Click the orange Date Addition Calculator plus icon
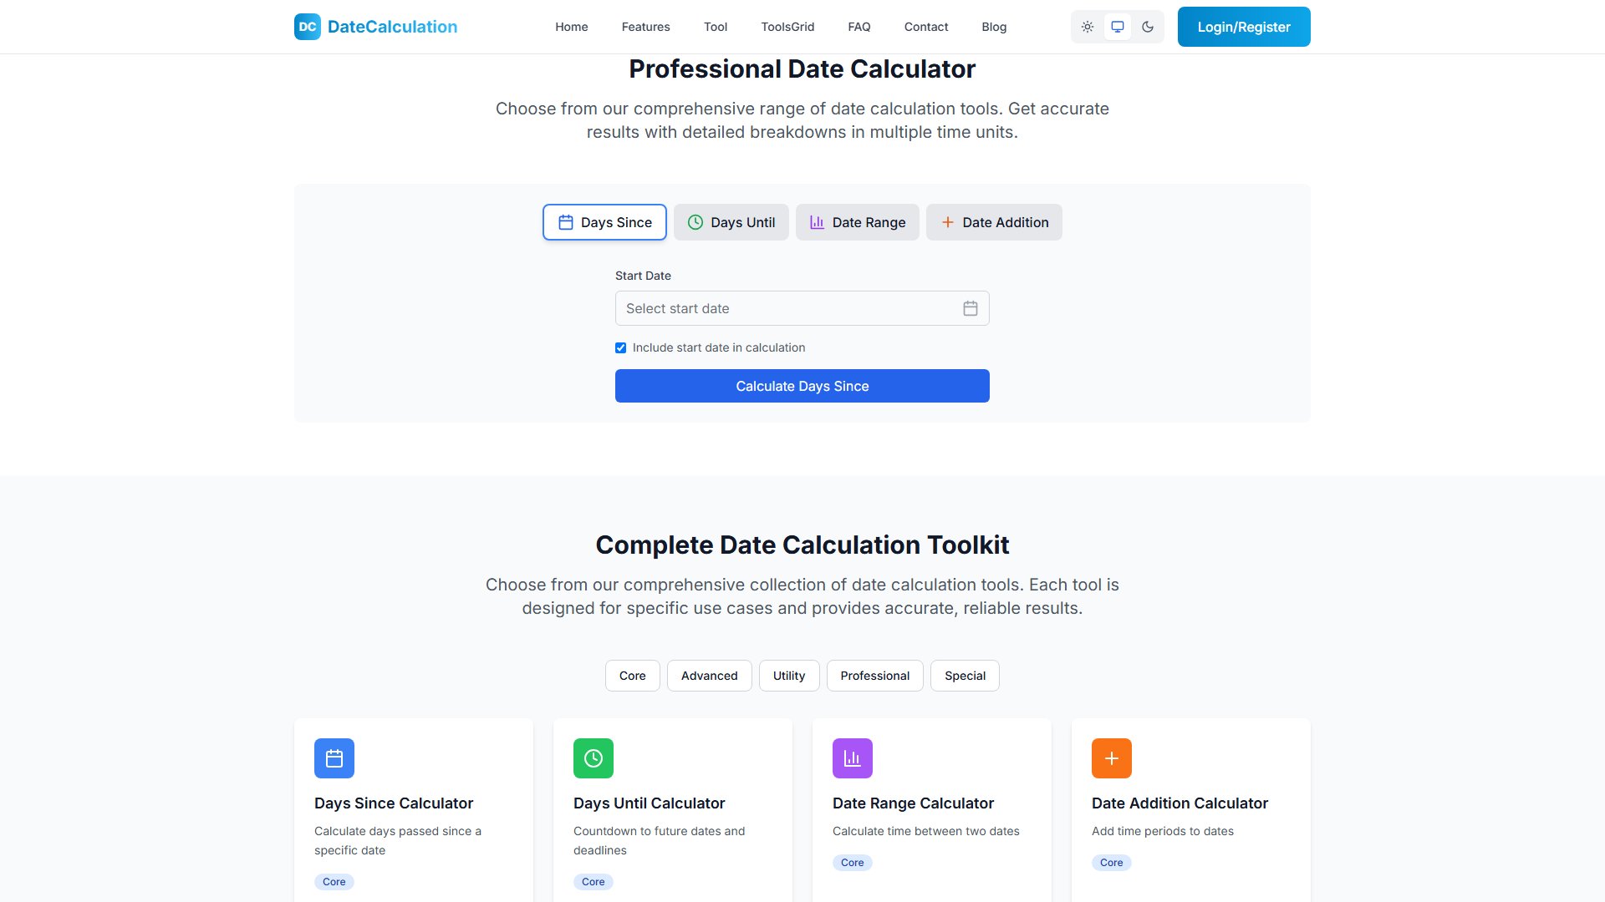Viewport: 1605px width, 902px height. coord(1112,758)
